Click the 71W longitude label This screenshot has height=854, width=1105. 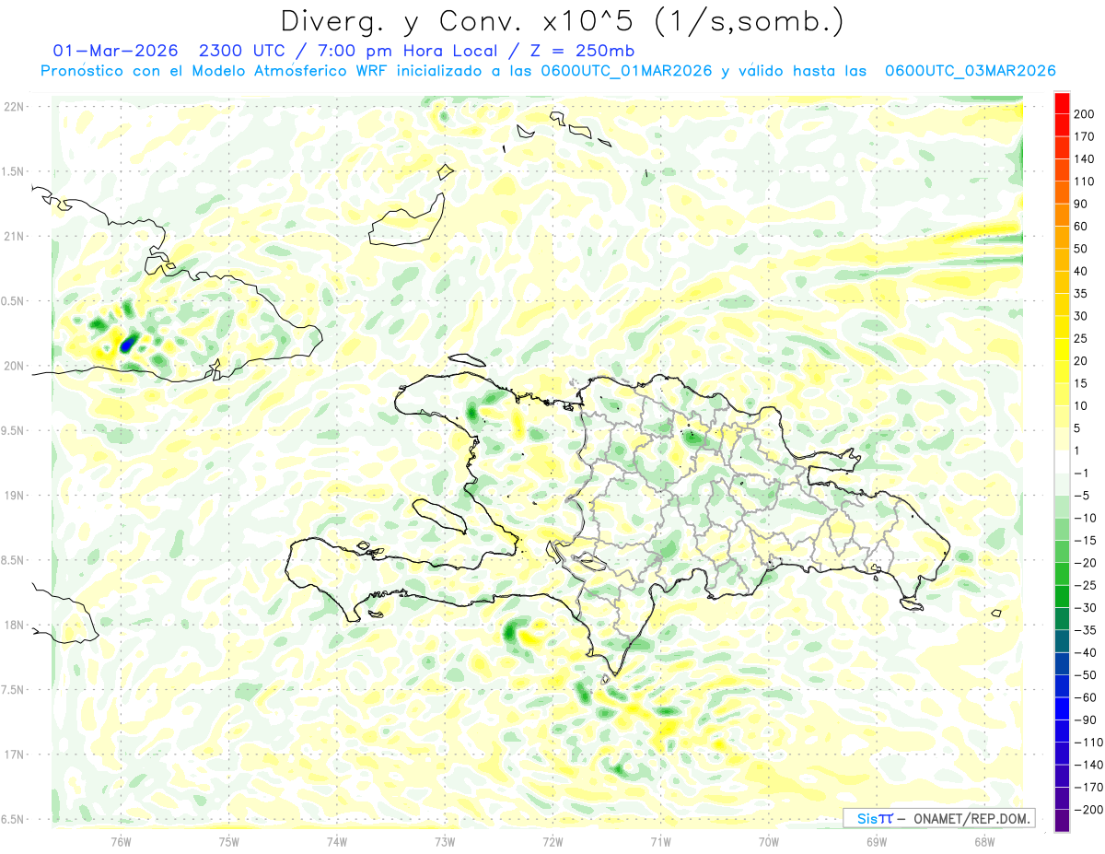(x=660, y=840)
